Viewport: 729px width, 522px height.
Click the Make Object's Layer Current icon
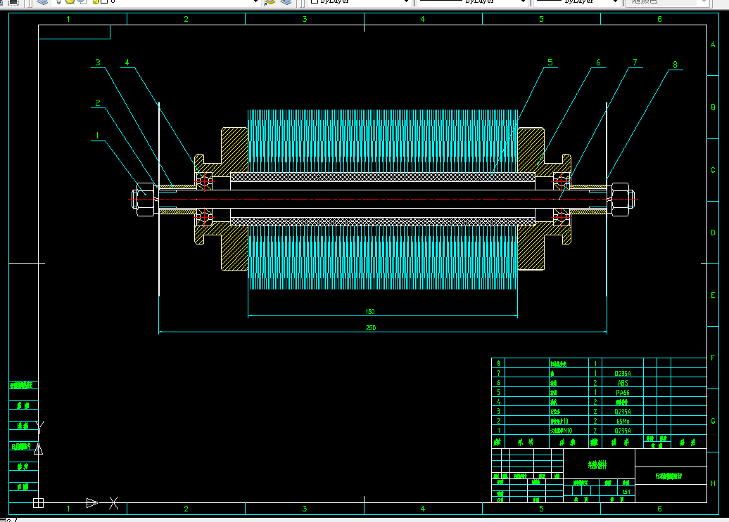coord(270,2)
